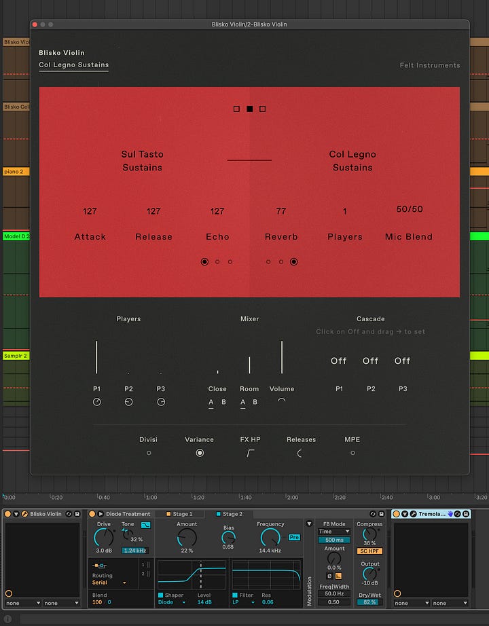The width and height of the screenshot is (489, 626).
Task: Save Diode Treatment preset disk icon
Action: (x=381, y=514)
